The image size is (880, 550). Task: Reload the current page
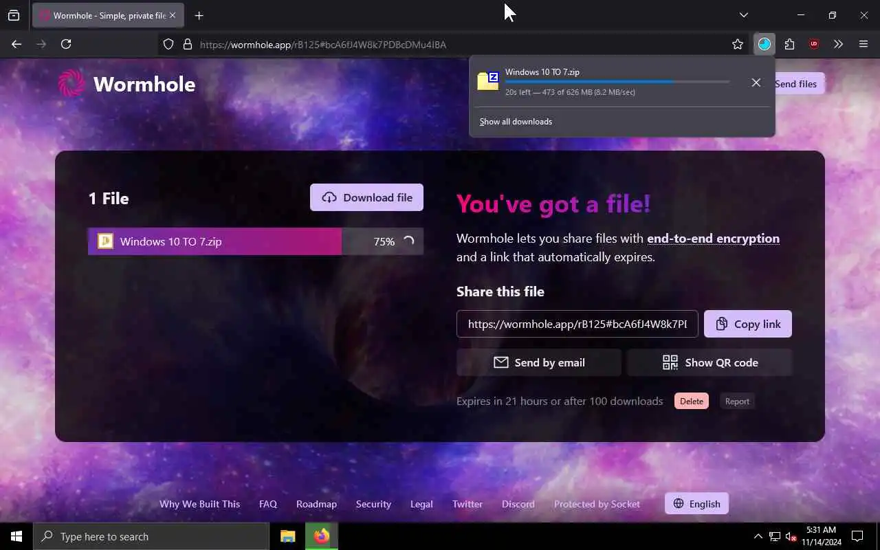[x=66, y=44]
